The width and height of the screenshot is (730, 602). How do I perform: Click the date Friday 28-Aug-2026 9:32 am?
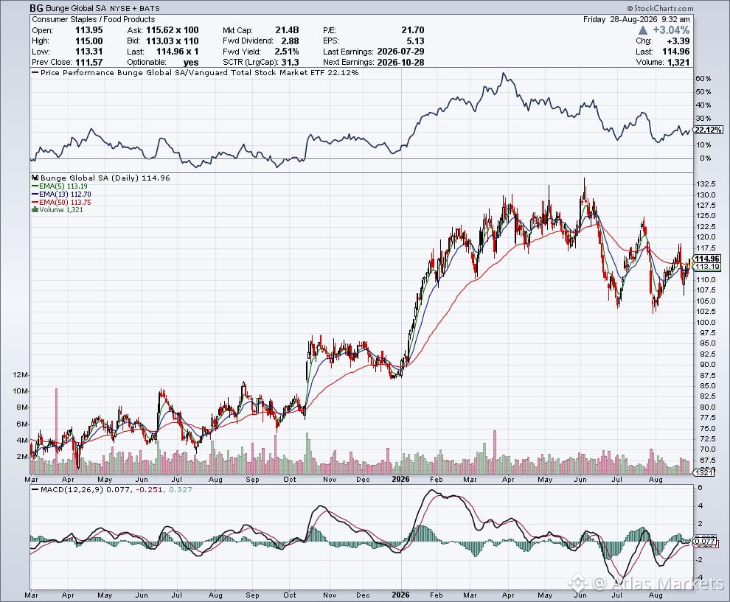click(x=636, y=20)
